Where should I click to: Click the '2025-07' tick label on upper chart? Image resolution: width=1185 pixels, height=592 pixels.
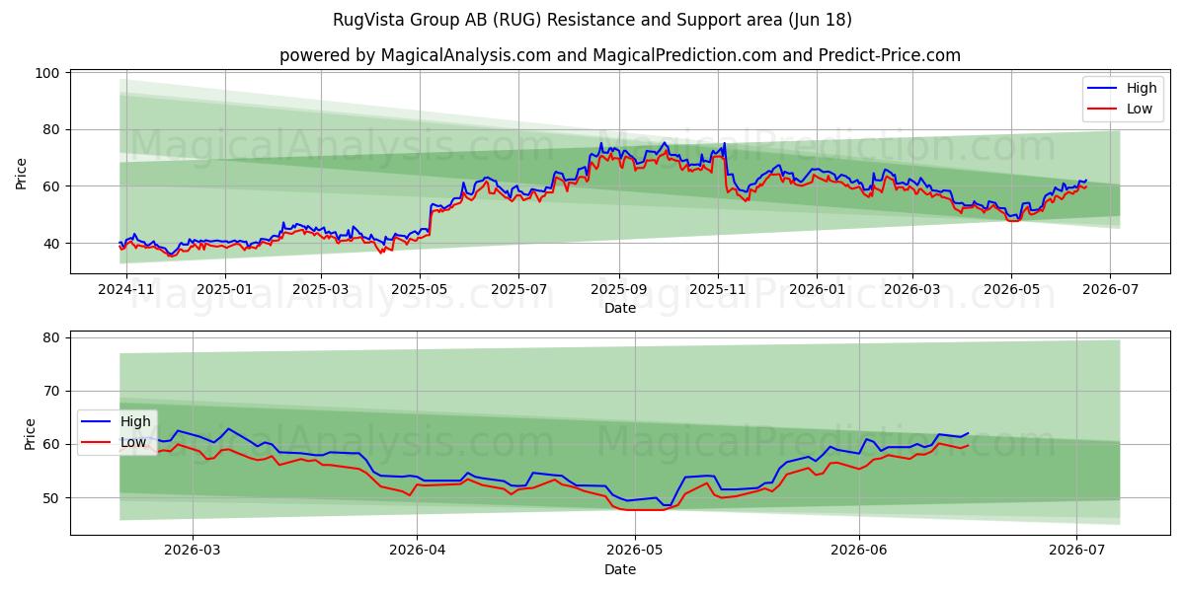pos(518,290)
